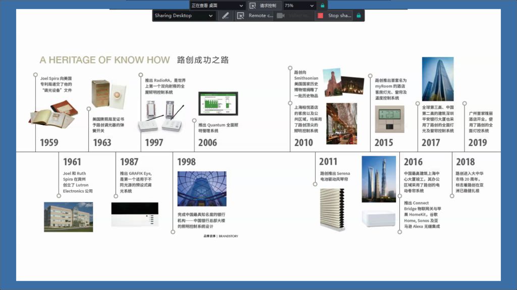This screenshot has width=517, height=290.
Task: Open the 正在查看 桌面 viewing dropdown
Action: [217, 6]
